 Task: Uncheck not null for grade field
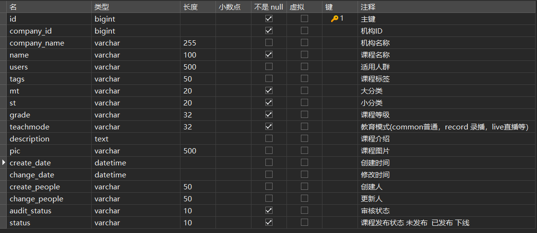(x=269, y=114)
